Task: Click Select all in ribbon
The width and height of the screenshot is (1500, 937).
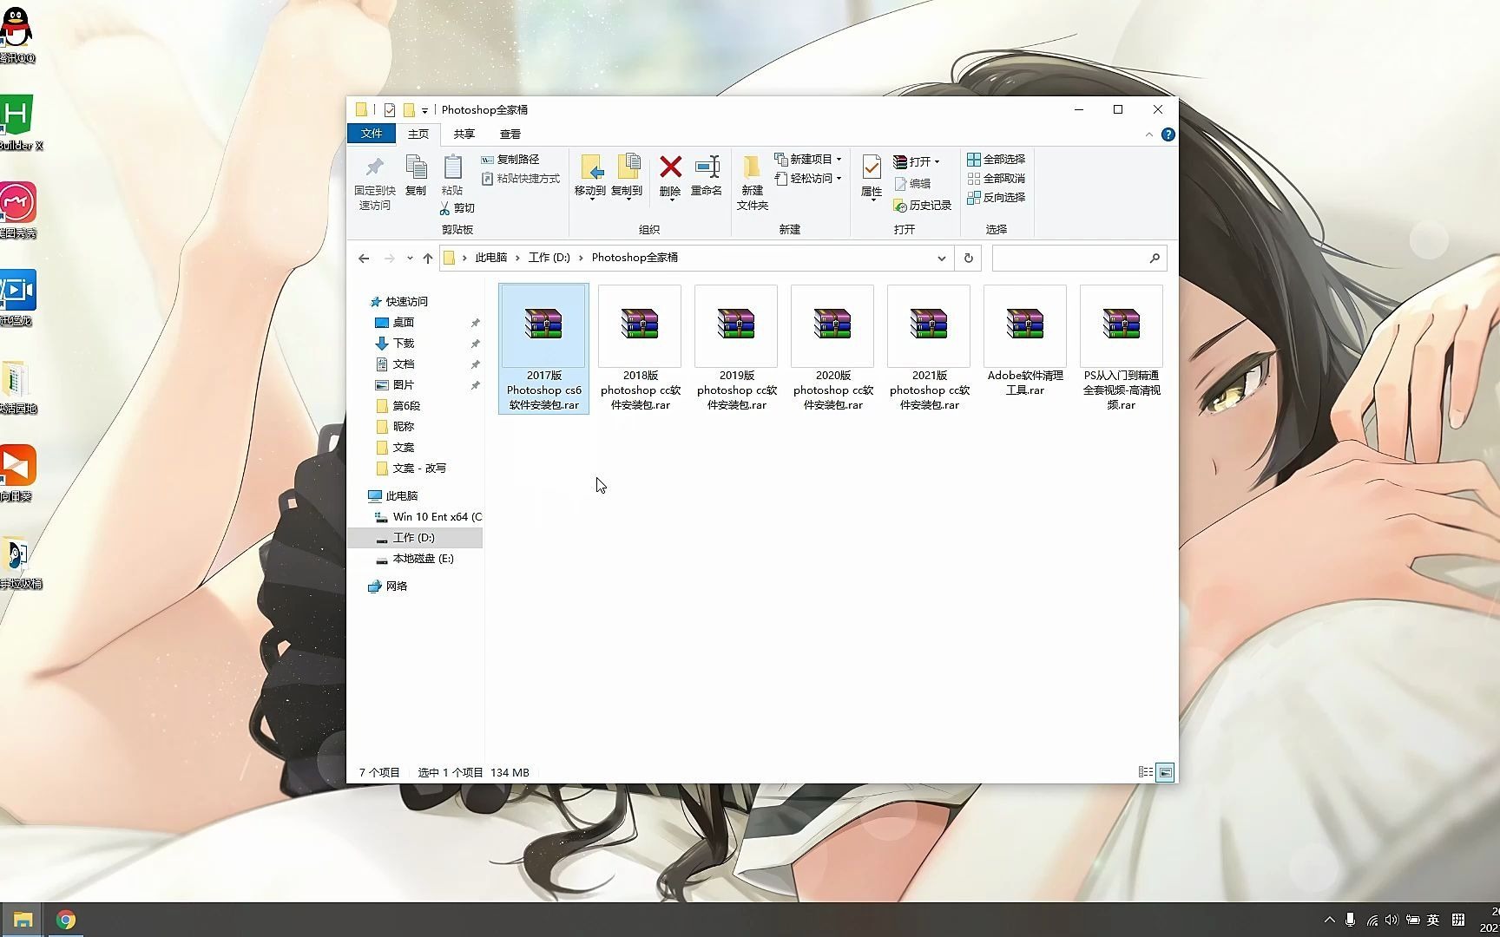Action: coord(997,160)
